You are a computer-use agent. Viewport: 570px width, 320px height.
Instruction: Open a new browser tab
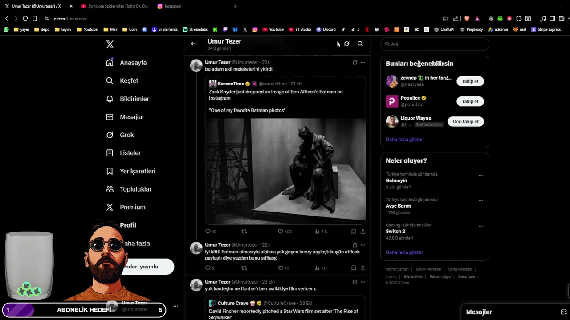[236, 6]
